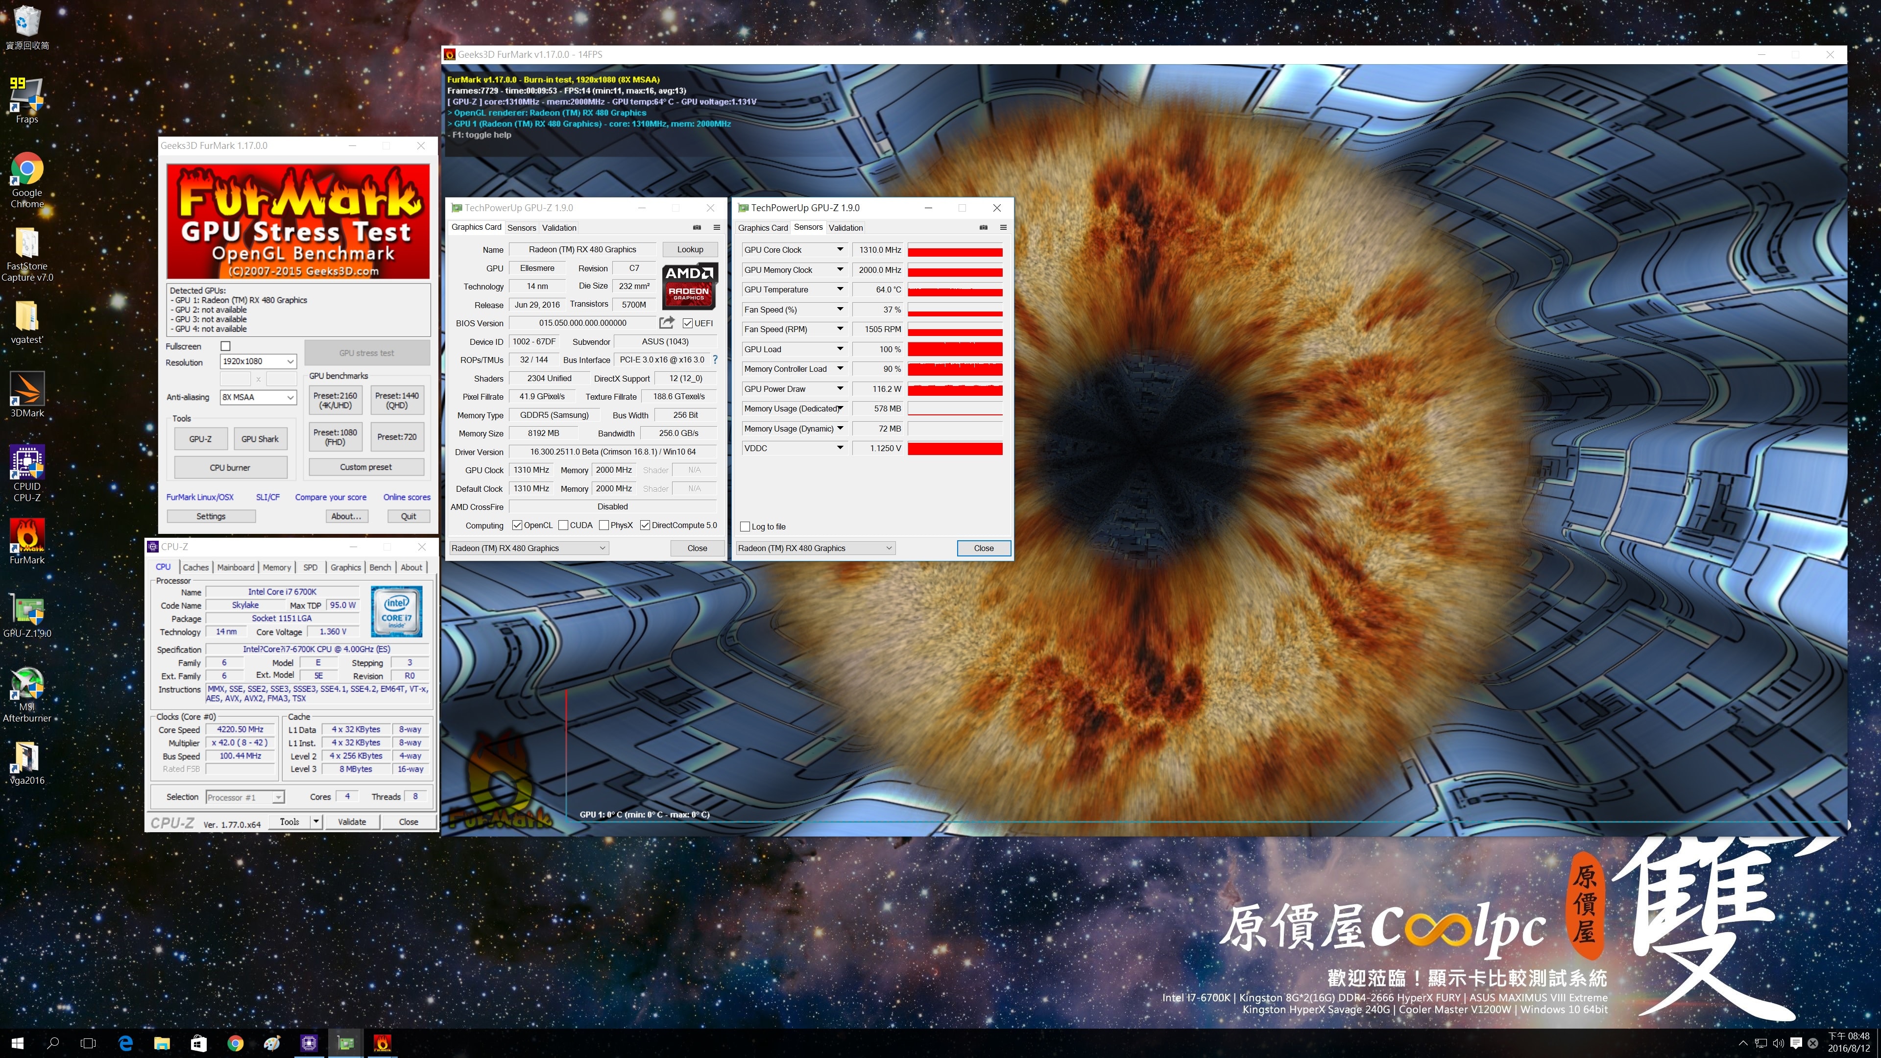This screenshot has width=1881, height=1058.
Task: Click the AMD Radeon Graphics logo in GPU-Z
Action: pos(689,286)
